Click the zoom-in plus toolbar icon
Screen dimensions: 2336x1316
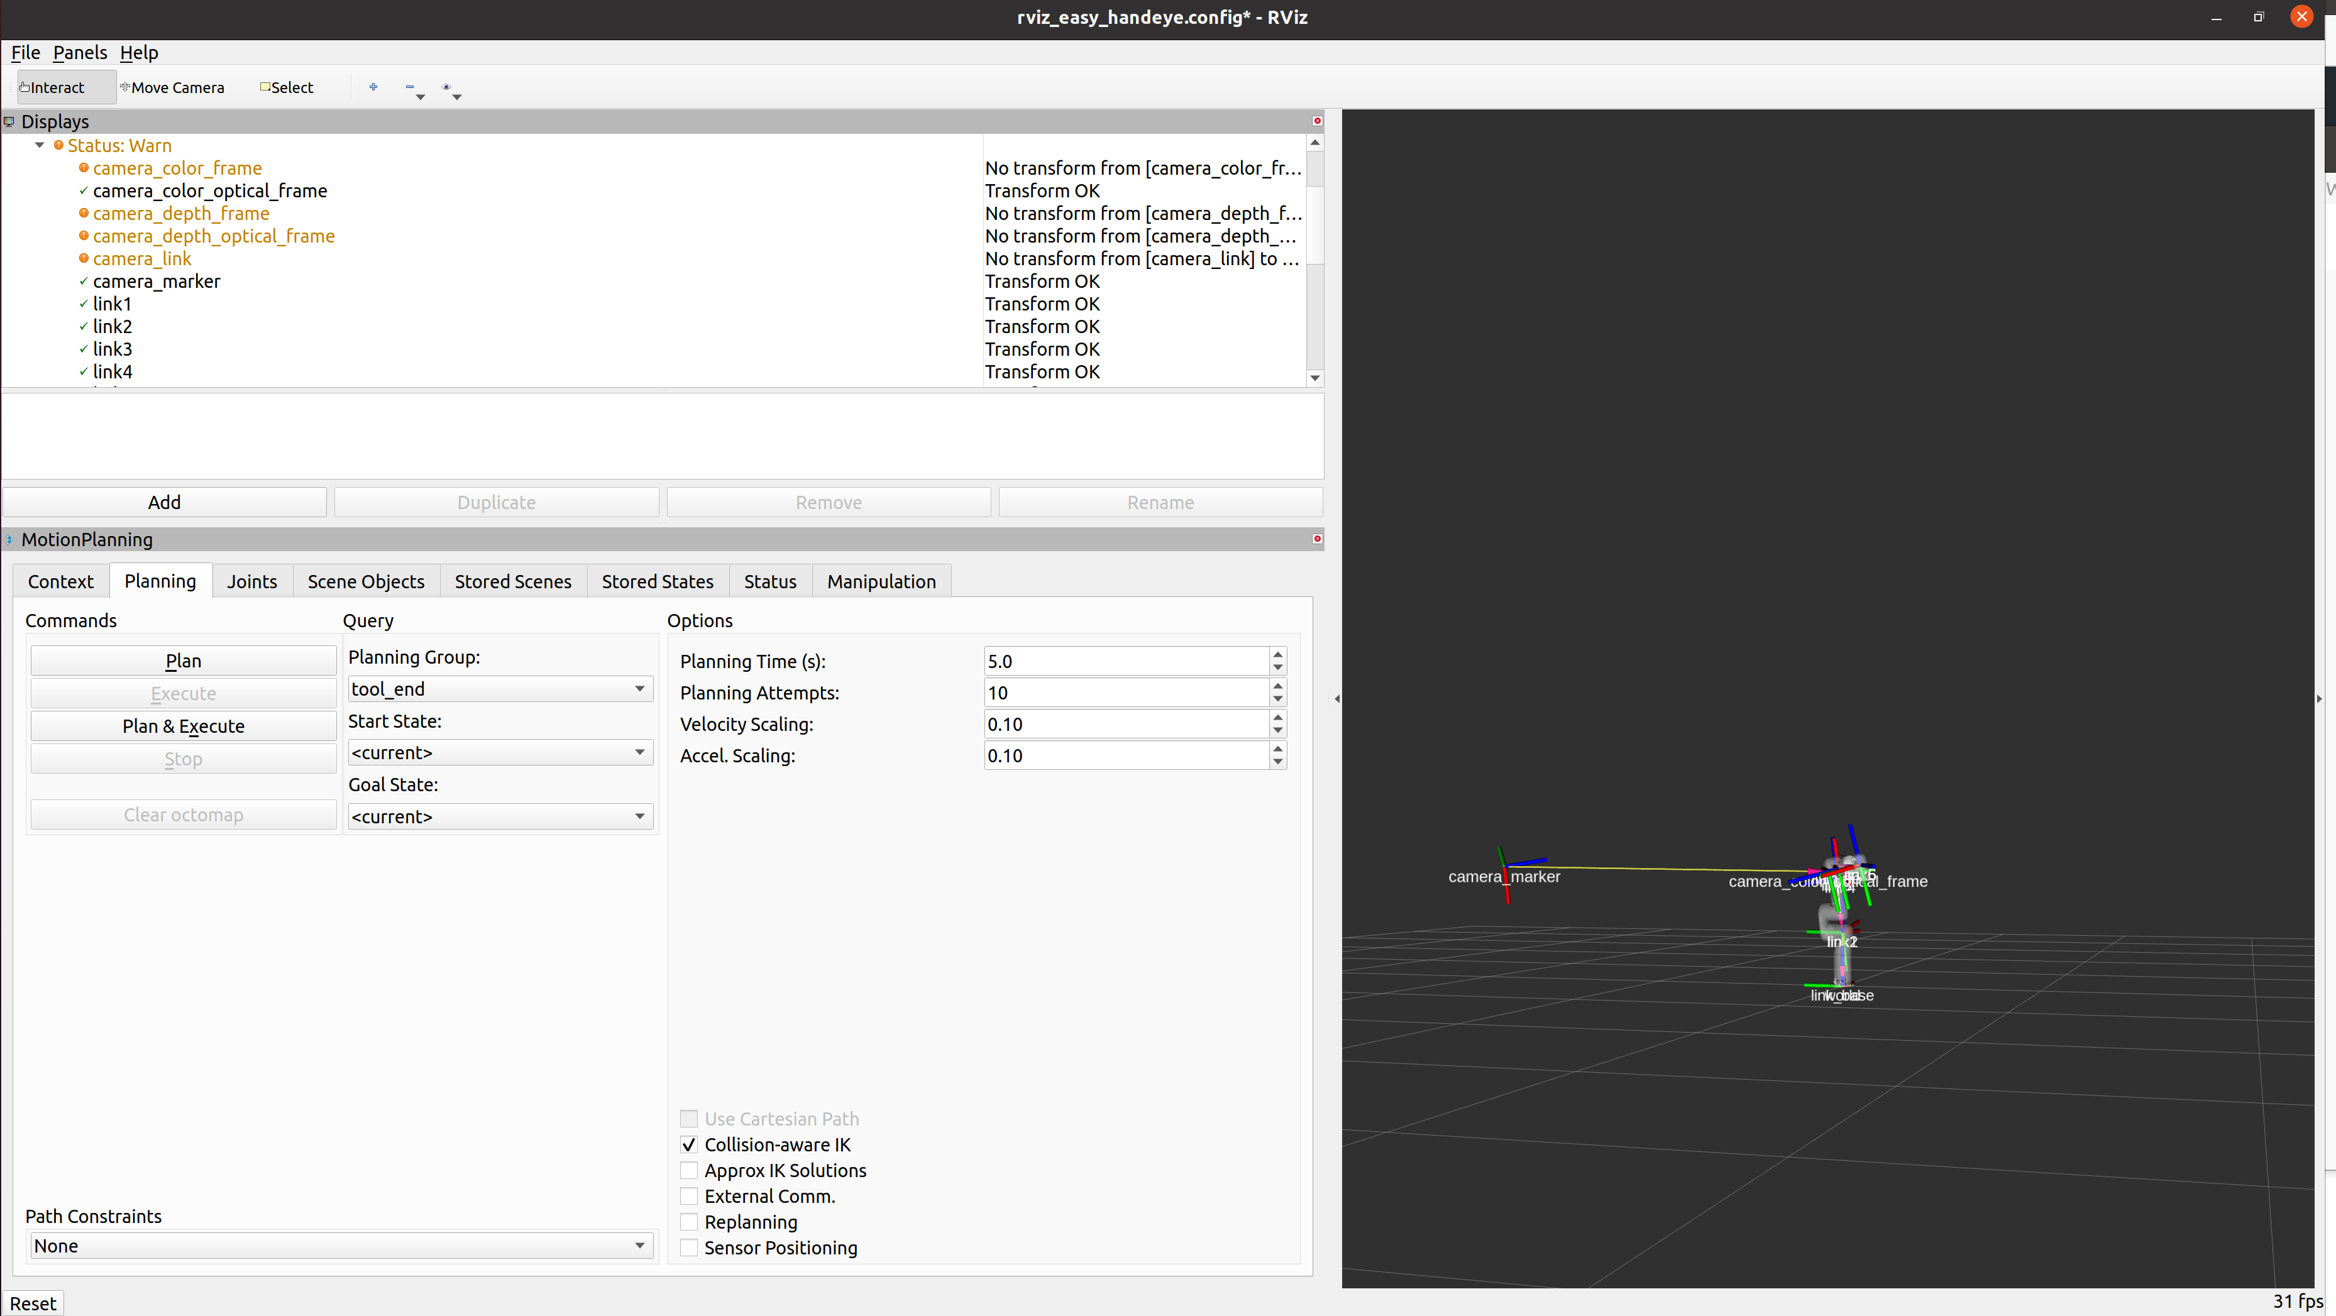tap(373, 87)
